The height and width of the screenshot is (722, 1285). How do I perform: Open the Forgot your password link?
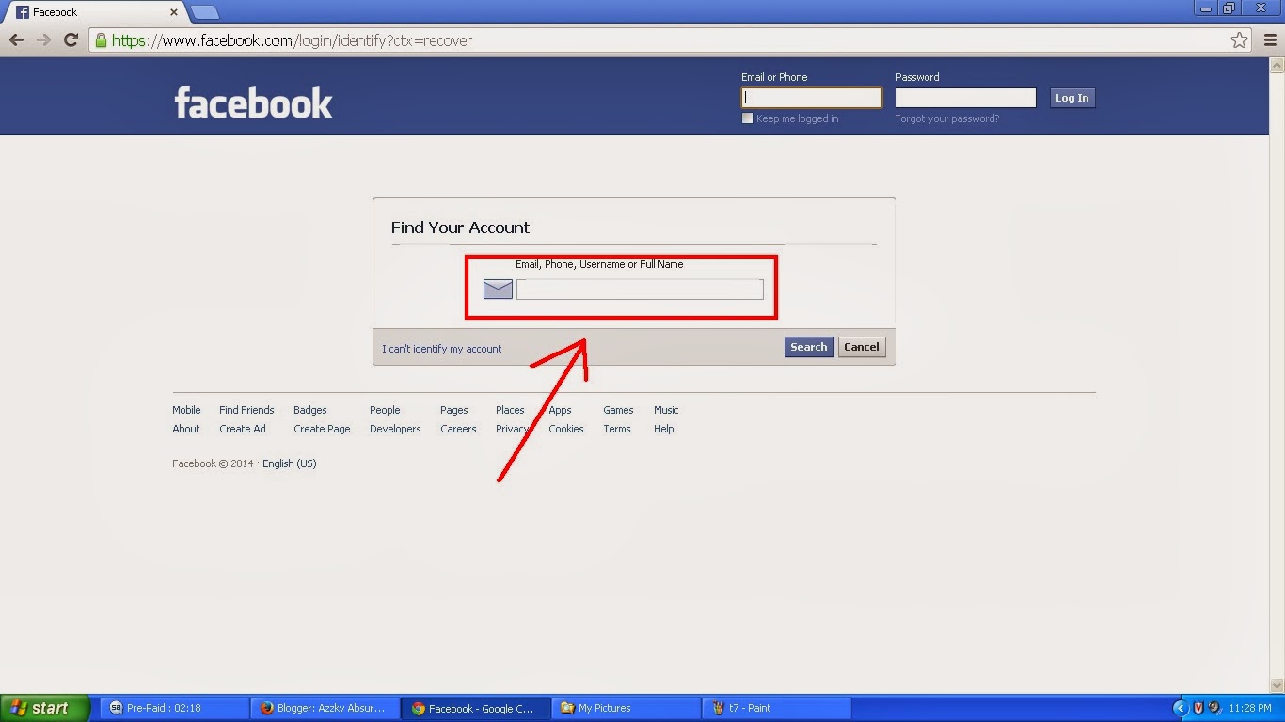pyautogui.click(x=946, y=118)
